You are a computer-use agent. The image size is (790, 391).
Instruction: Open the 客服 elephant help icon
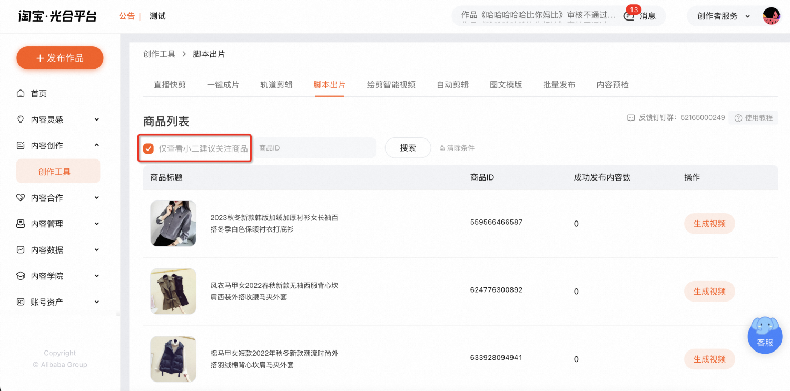pos(765,335)
